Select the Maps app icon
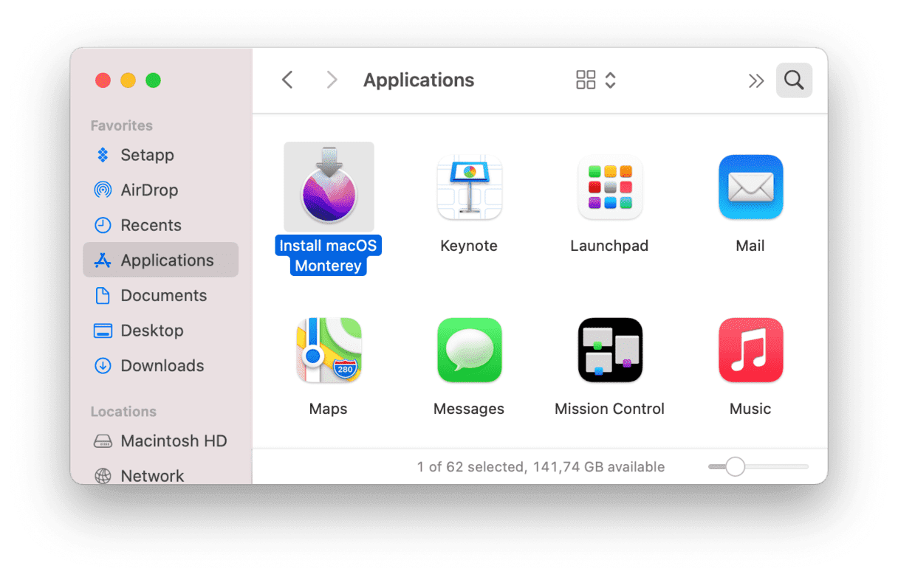Viewport: 898px width, 577px height. pos(329,350)
